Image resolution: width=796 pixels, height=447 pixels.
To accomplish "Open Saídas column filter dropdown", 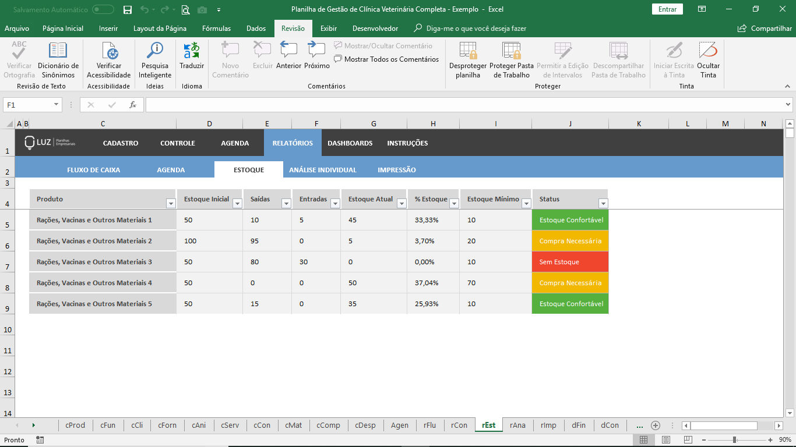I will [x=286, y=203].
